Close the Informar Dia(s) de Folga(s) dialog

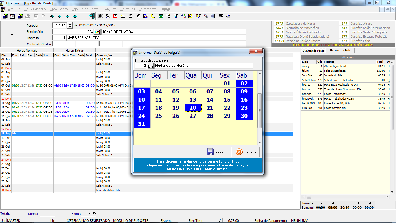tap(256, 51)
